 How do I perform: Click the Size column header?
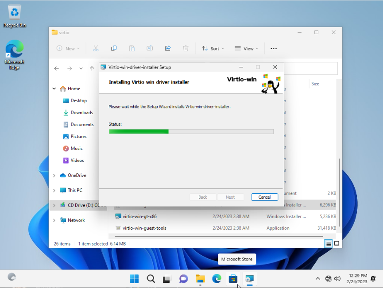point(315,84)
